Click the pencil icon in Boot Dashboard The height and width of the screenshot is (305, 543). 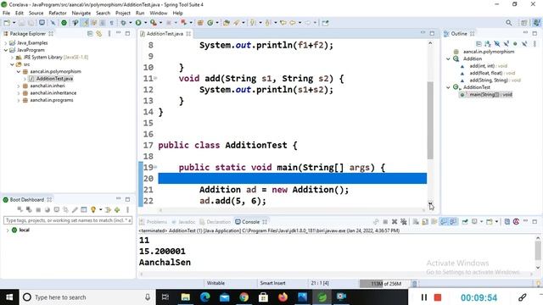pos(75,209)
